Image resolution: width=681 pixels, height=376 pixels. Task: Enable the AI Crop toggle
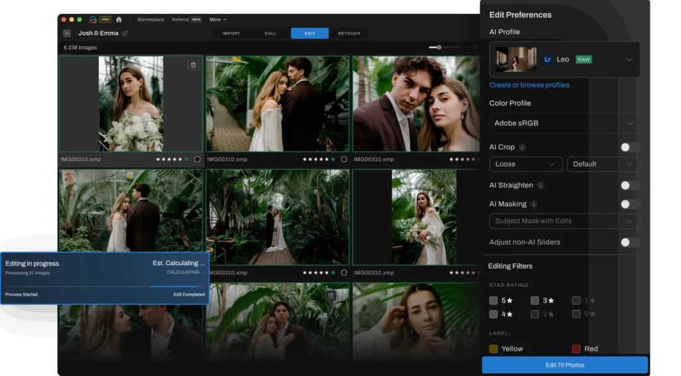[x=630, y=147]
